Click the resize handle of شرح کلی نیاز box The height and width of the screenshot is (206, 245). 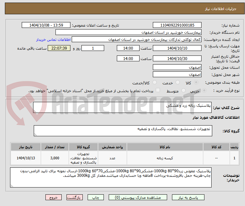[x=35, y=111]
